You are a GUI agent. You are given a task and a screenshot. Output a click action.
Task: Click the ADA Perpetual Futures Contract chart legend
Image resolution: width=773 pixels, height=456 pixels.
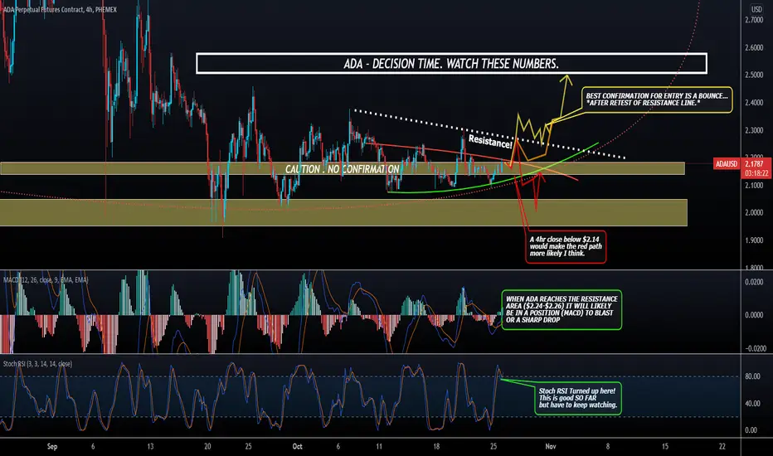[60, 9]
